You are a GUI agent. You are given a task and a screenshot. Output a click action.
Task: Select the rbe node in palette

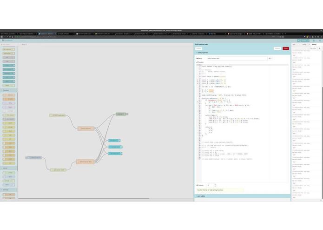[x=9, y=163]
